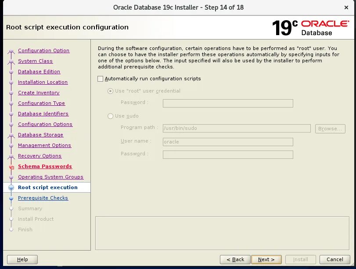Click the step dot beside Management Options
Screen dimensions: 356x269
tap(11, 146)
